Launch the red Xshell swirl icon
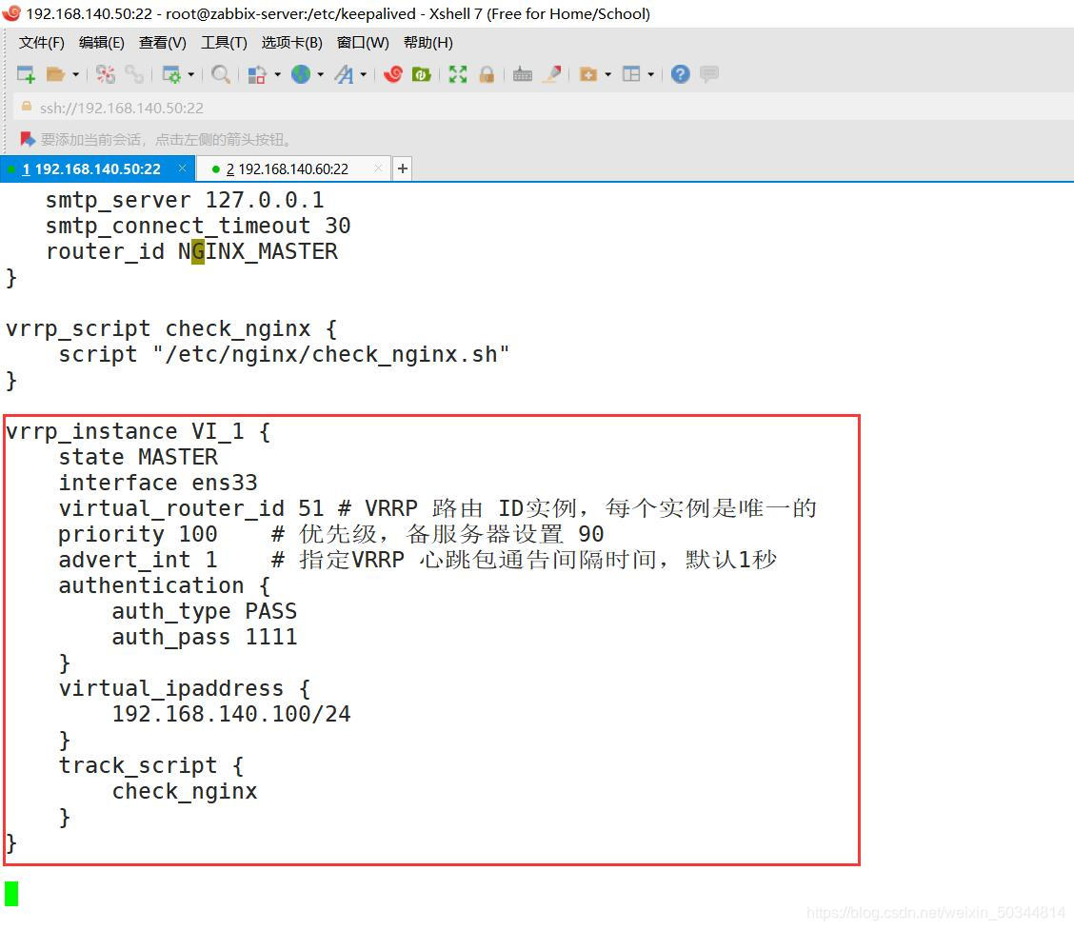The height and width of the screenshot is (930, 1074). click(x=393, y=74)
